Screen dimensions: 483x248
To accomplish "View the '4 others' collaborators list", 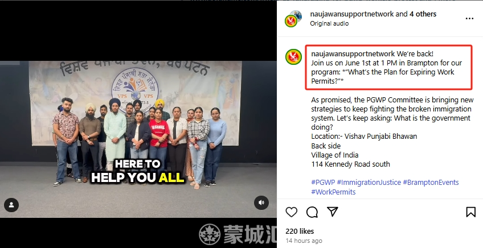I will click(x=423, y=14).
